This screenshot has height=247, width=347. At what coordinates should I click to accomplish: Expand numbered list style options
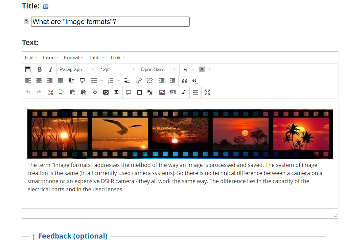click(118, 81)
